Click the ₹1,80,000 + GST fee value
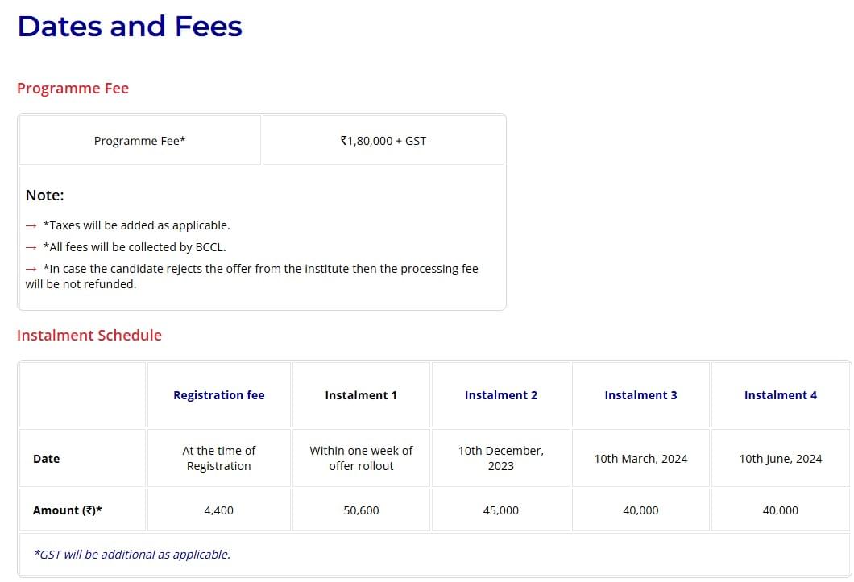 click(383, 141)
